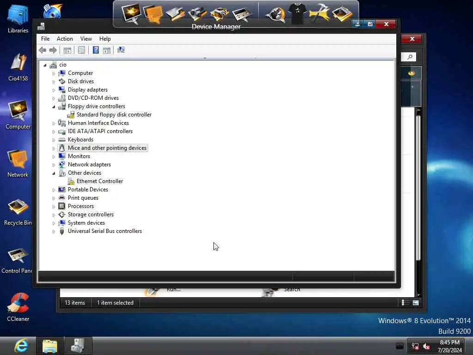Click the Show/Hide Console Tree toolbar icon
This screenshot has width=473, height=355.
(x=67, y=50)
